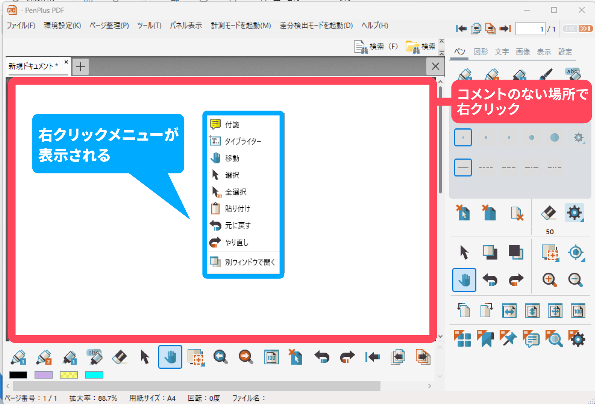Open the 環境設定(K) menu
The width and height of the screenshot is (595, 404).
(x=62, y=25)
